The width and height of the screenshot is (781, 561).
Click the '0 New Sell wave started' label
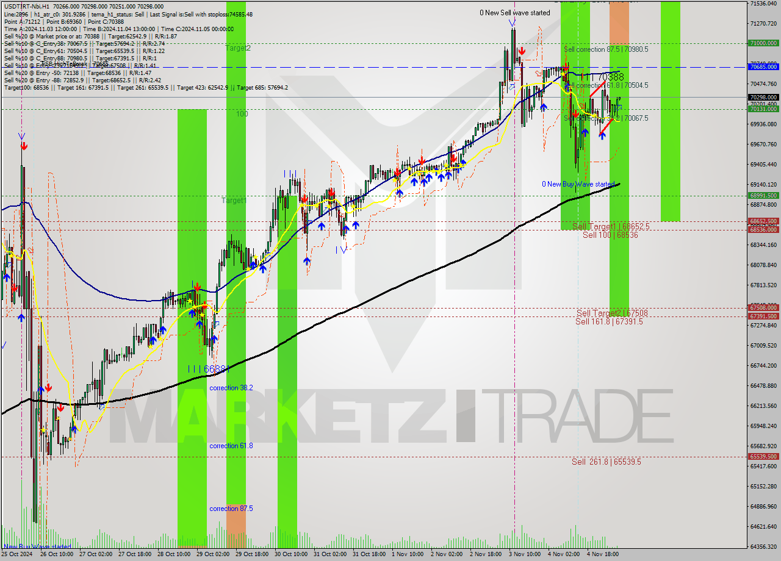514,13
